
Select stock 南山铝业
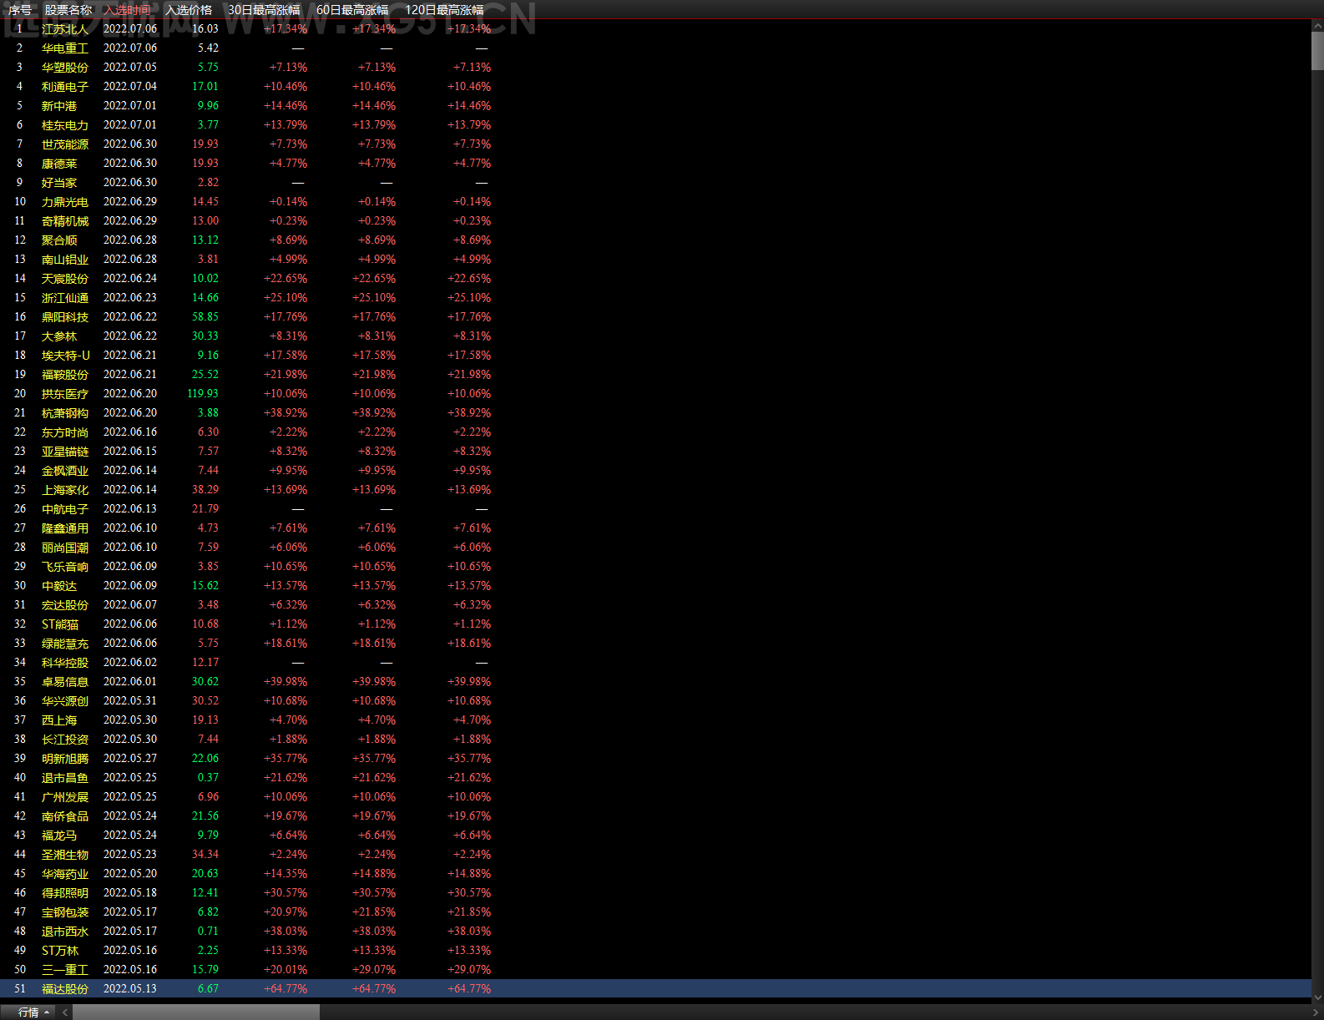coord(65,260)
